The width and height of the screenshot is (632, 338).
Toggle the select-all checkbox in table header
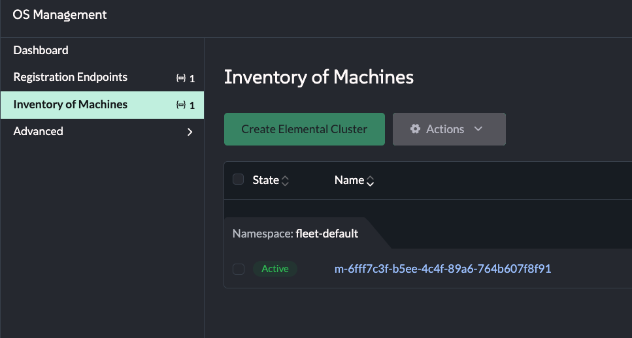tap(238, 179)
